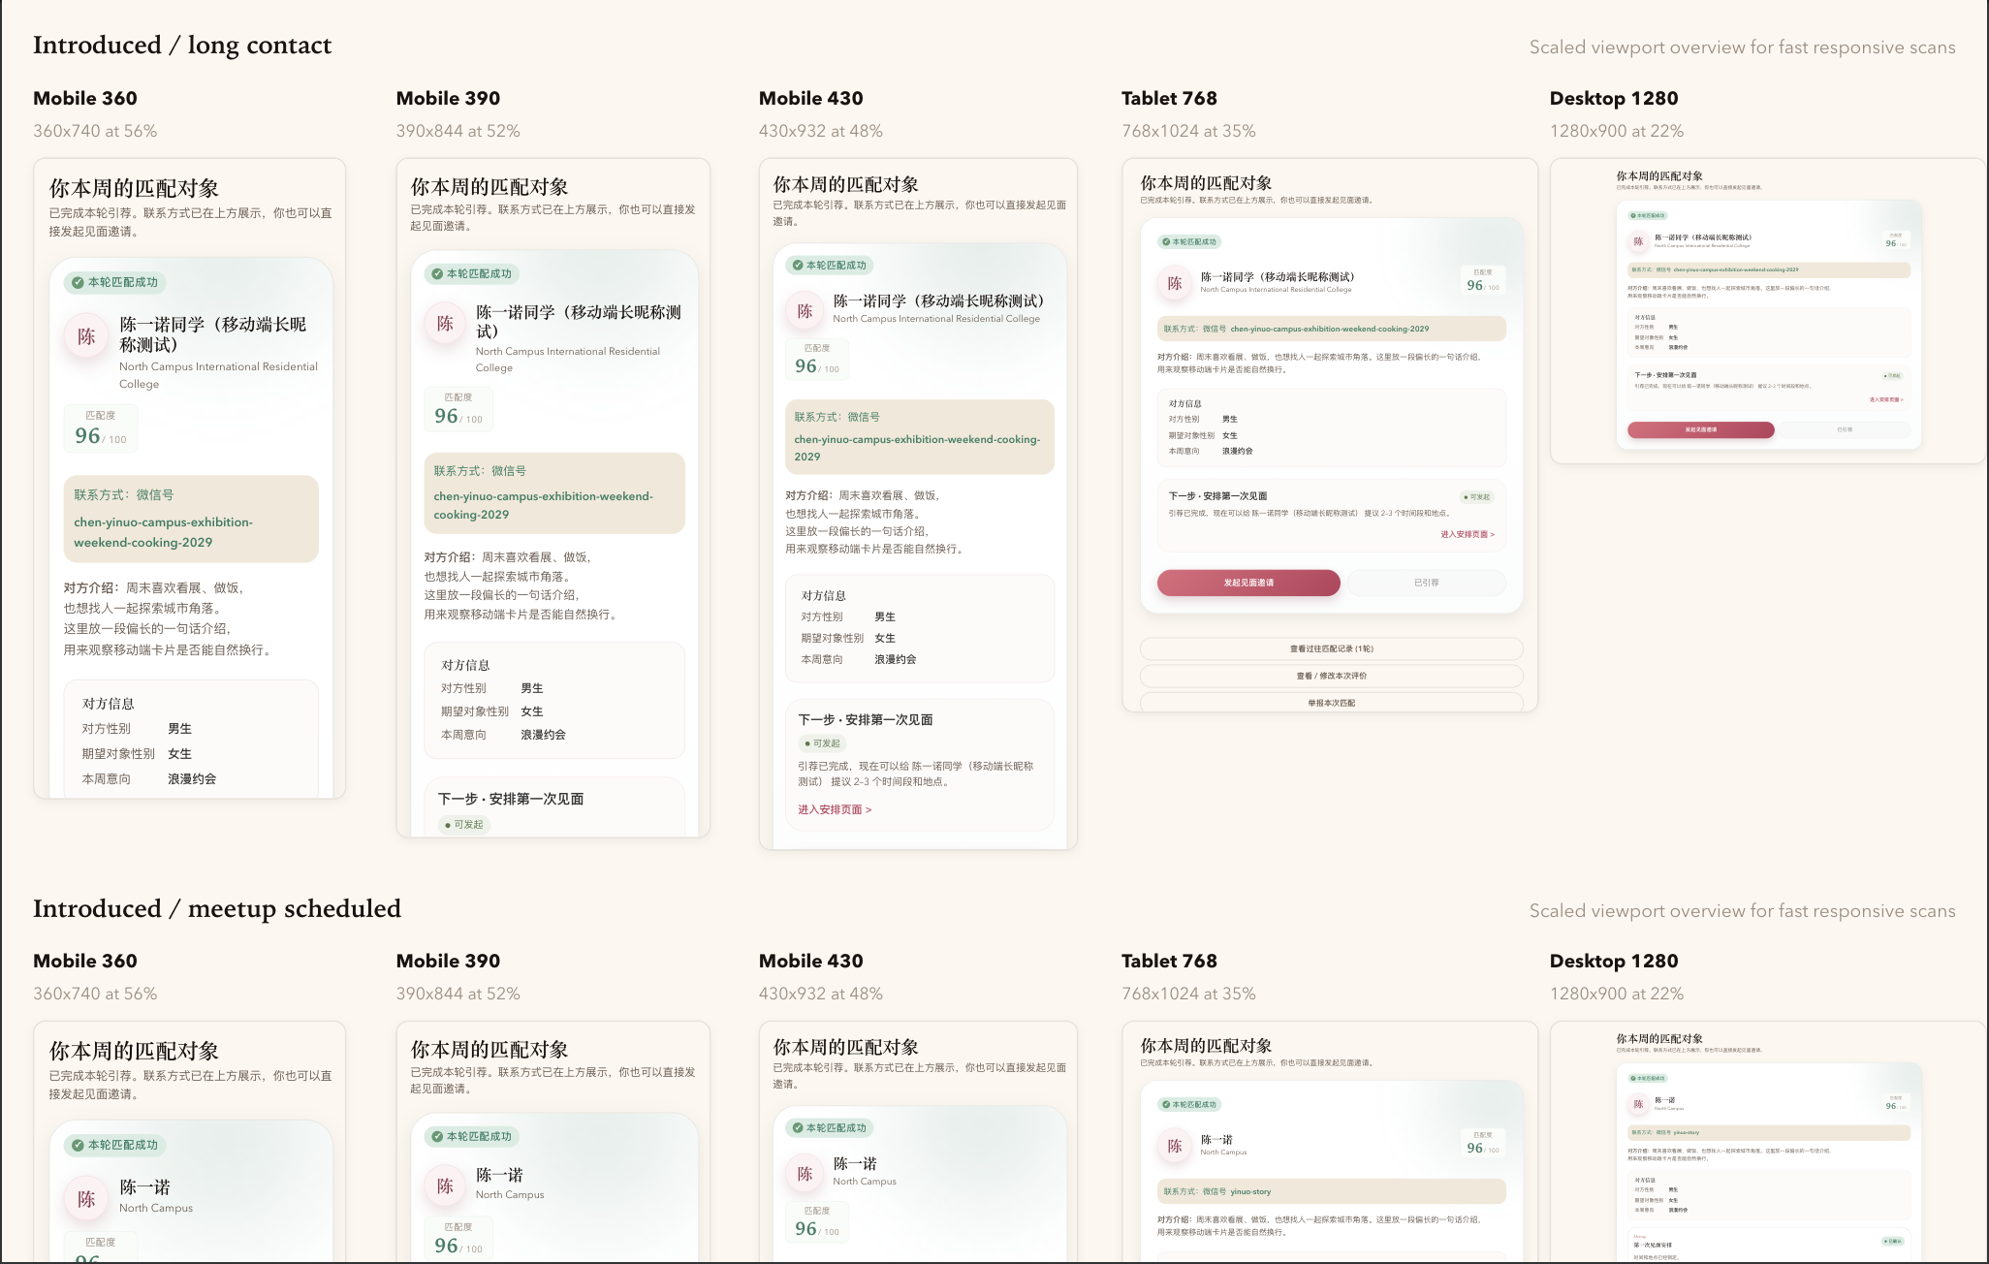Click 陈一诺 name in meetup scheduled Mobile 360
This screenshot has height=1264, width=1989.
click(x=145, y=1187)
